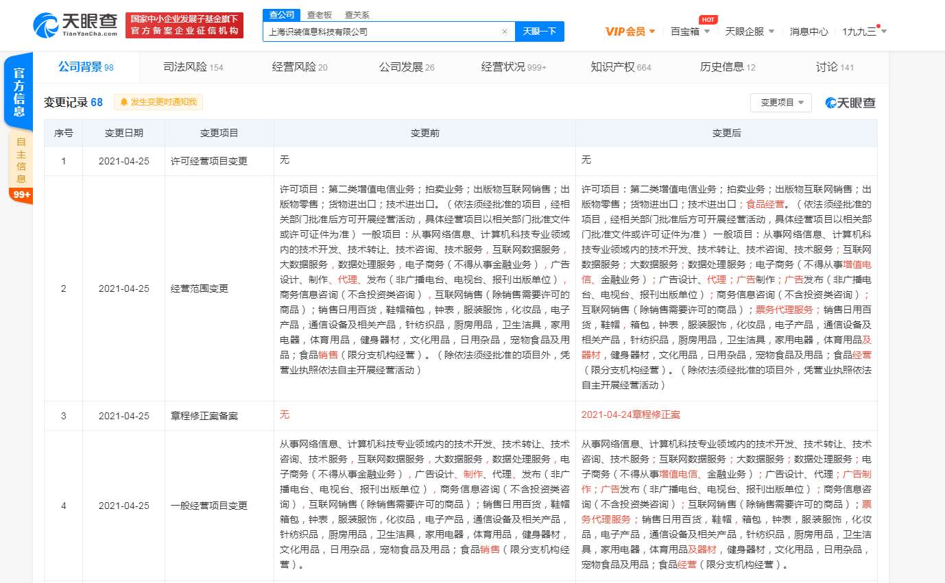945x583 pixels.
Task: Open the user account 1九九三 dropdown
Action: pyautogui.click(x=864, y=32)
